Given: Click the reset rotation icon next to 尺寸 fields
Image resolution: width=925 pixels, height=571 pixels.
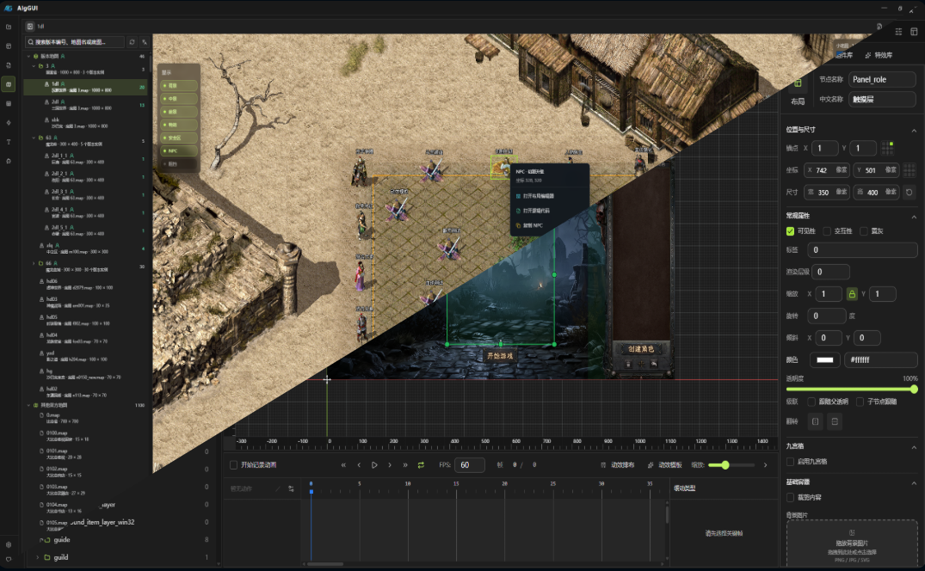Looking at the screenshot, I should point(908,193).
